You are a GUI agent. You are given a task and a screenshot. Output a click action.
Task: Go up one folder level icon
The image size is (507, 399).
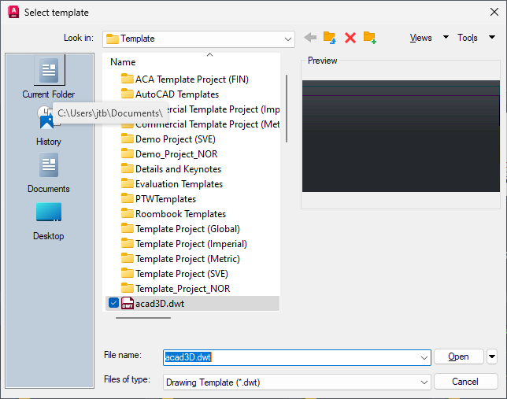click(330, 38)
